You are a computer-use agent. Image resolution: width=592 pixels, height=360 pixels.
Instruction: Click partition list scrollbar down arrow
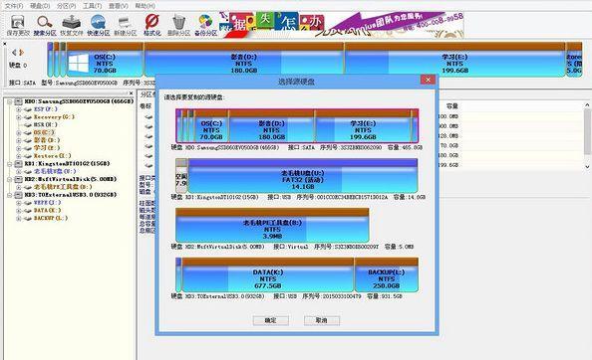[x=587, y=166]
